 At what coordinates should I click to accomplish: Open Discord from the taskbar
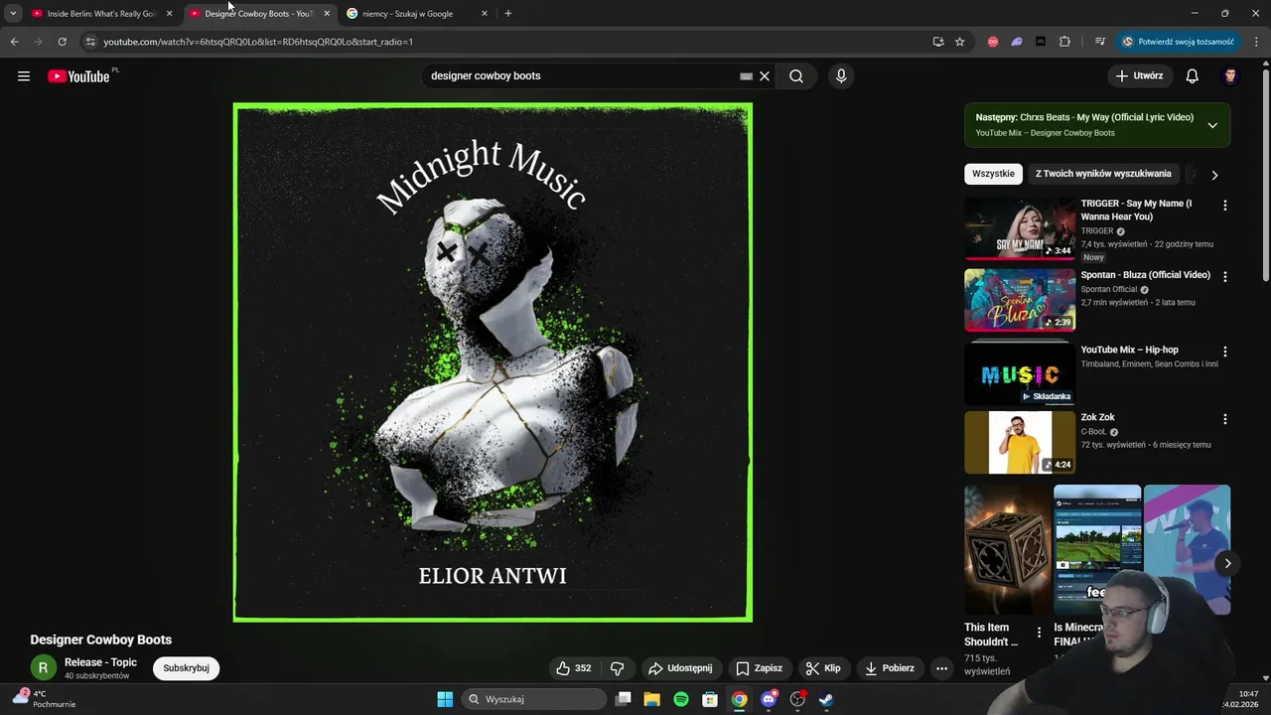[769, 699]
